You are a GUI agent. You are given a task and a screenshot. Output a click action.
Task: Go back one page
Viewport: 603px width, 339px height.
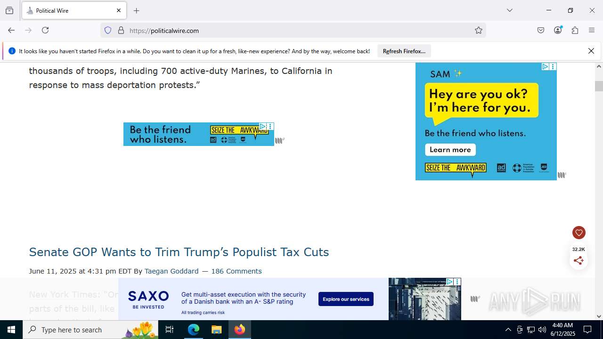pyautogui.click(x=11, y=30)
